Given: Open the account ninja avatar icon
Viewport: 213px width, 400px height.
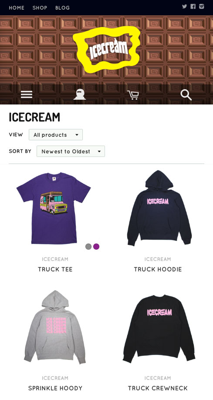Looking at the screenshot, I should point(80,94).
